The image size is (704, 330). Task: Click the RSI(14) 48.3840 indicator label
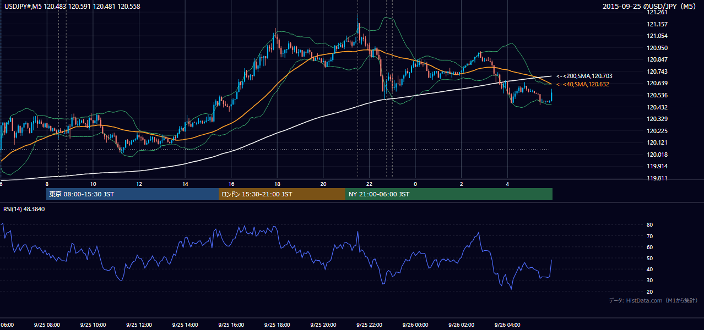coord(24,209)
